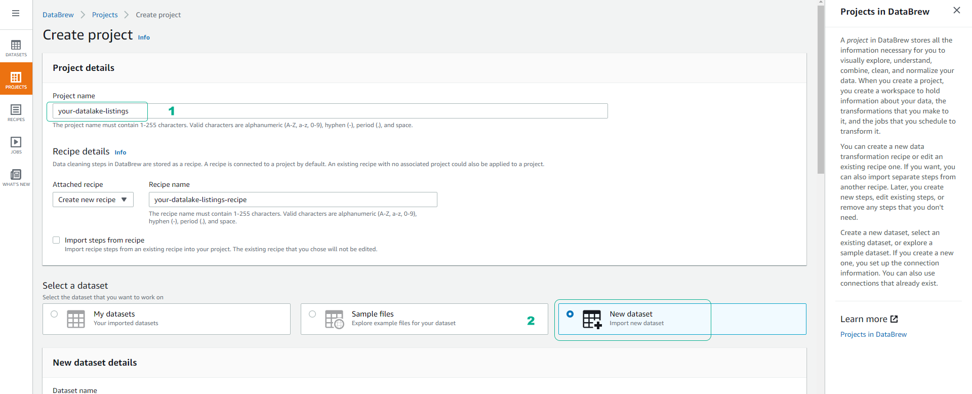Select the New dataset radio button
This screenshot has width=972, height=394.
(570, 314)
